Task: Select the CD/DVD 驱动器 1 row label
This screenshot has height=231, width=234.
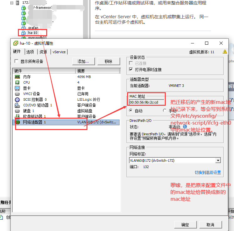Action: [38, 105]
